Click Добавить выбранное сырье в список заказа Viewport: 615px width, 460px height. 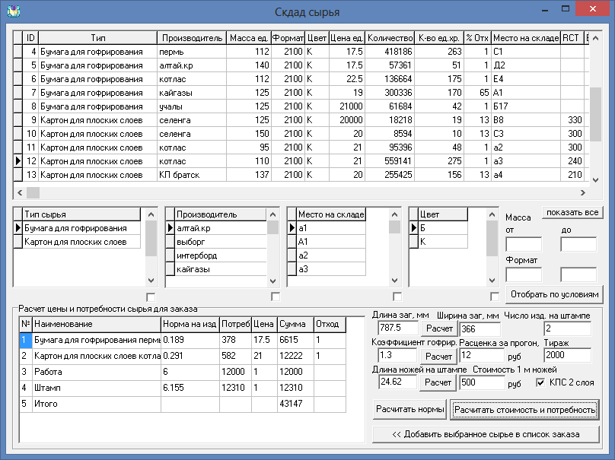486,434
